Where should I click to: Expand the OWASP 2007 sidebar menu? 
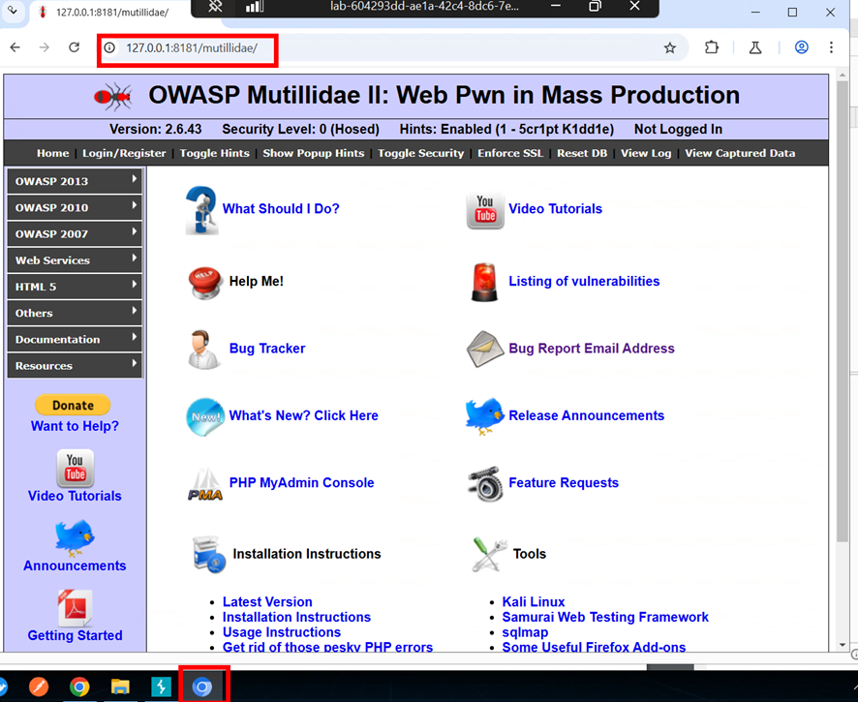point(75,233)
